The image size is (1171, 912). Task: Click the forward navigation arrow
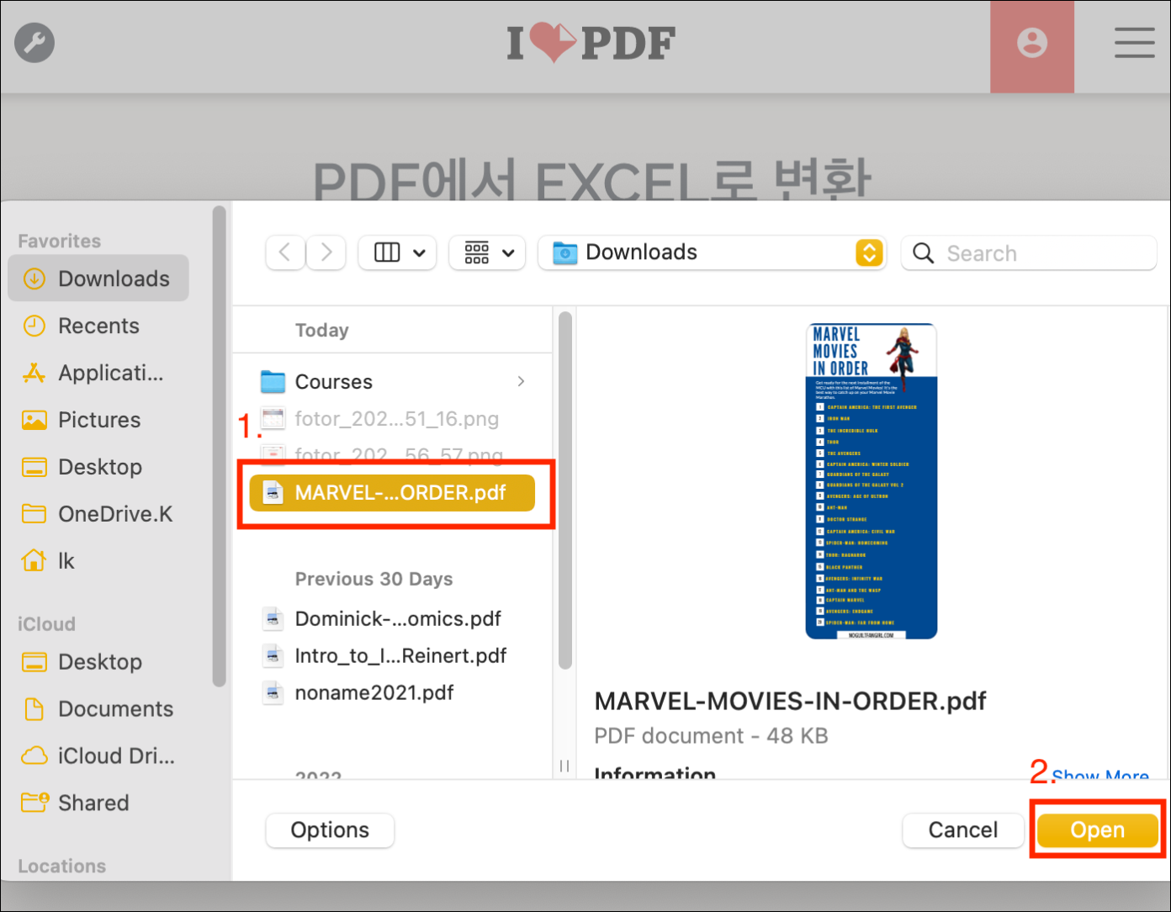coord(326,252)
